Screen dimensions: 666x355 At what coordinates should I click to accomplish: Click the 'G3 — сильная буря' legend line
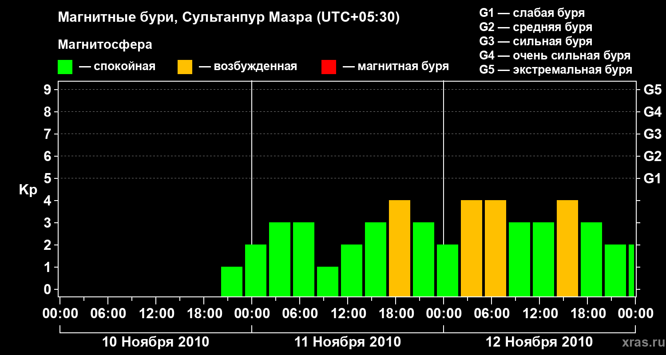pyautogui.click(x=536, y=41)
